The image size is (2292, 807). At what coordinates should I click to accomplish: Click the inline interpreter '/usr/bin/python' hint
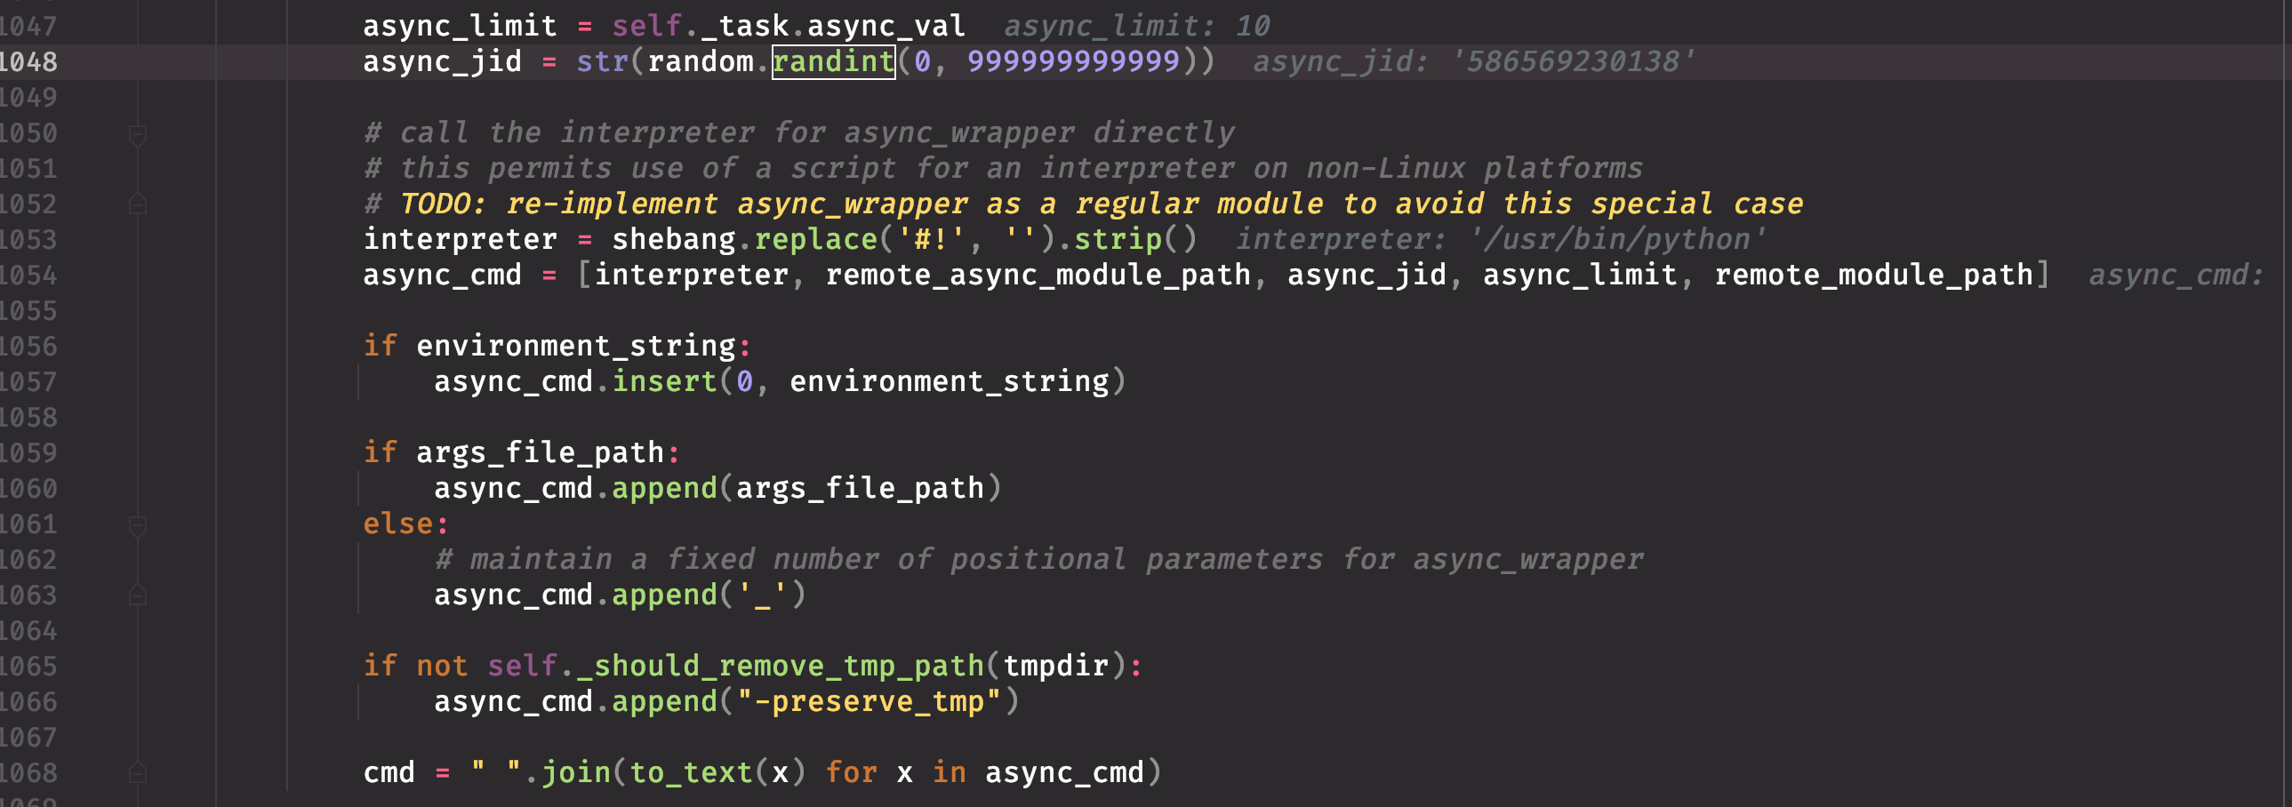tap(1500, 240)
